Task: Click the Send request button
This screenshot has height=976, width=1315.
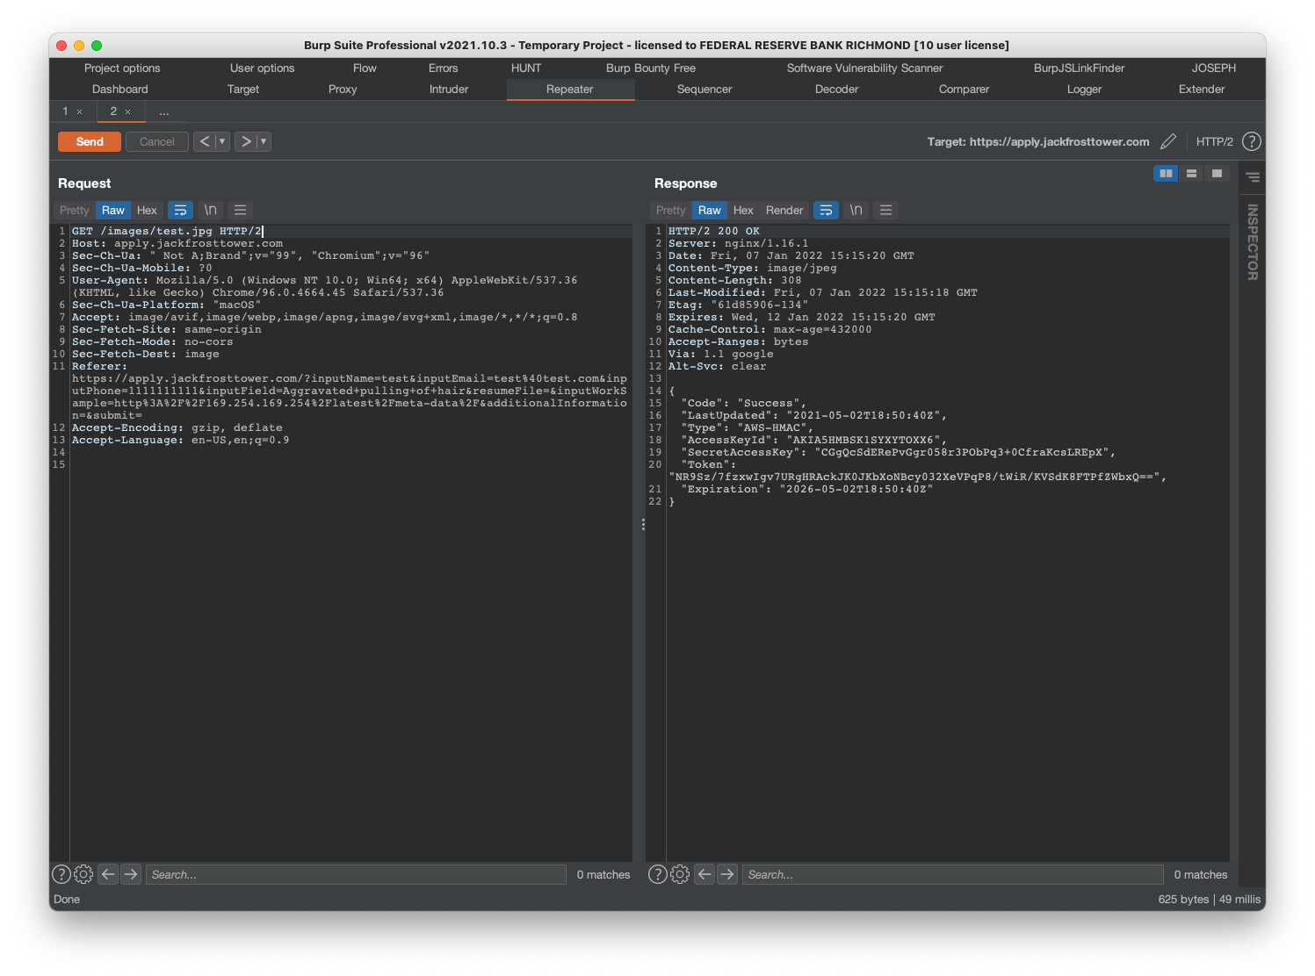Action: (x=90, y=141)
